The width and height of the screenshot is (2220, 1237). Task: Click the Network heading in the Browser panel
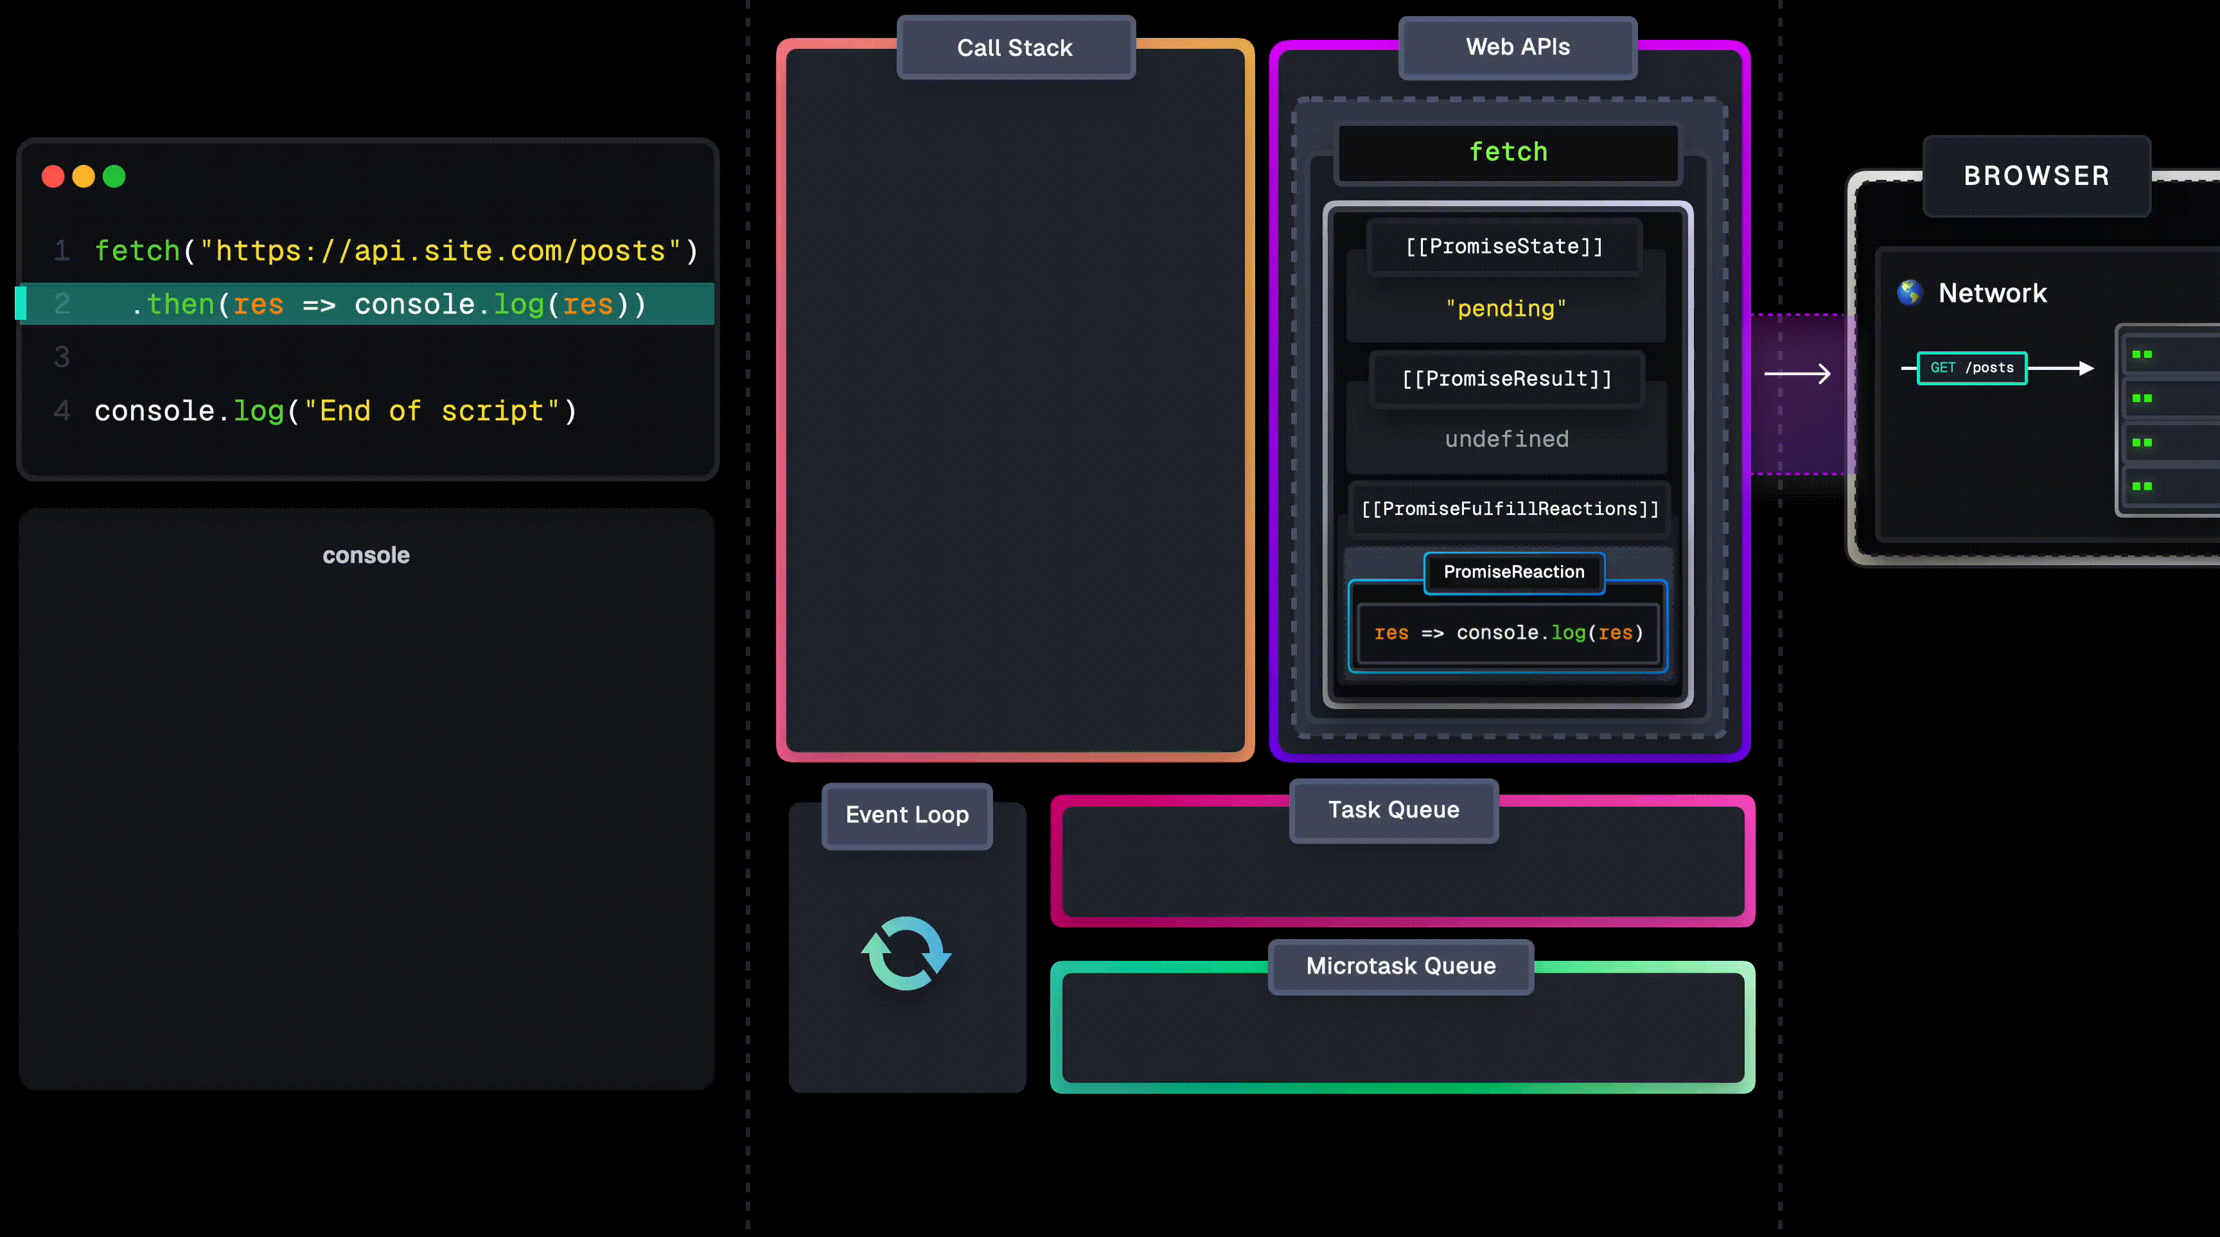point(1993,293)
